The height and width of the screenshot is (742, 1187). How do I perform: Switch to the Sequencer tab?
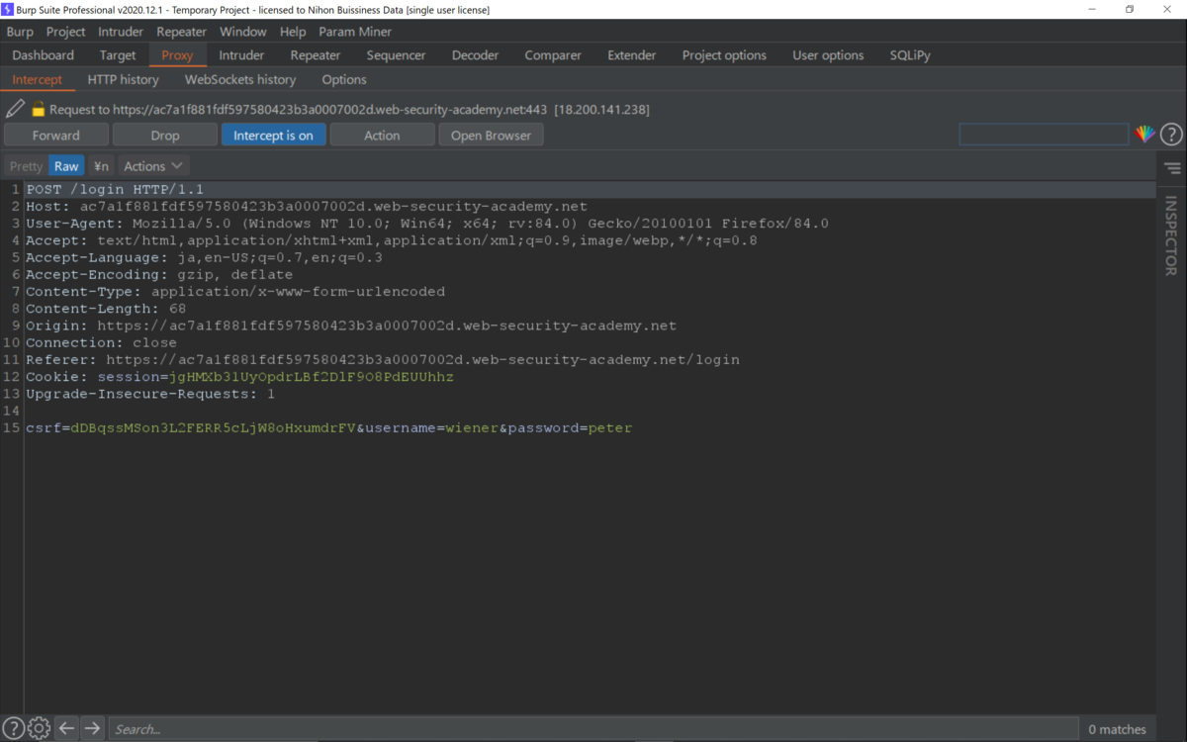click(396, 55)
